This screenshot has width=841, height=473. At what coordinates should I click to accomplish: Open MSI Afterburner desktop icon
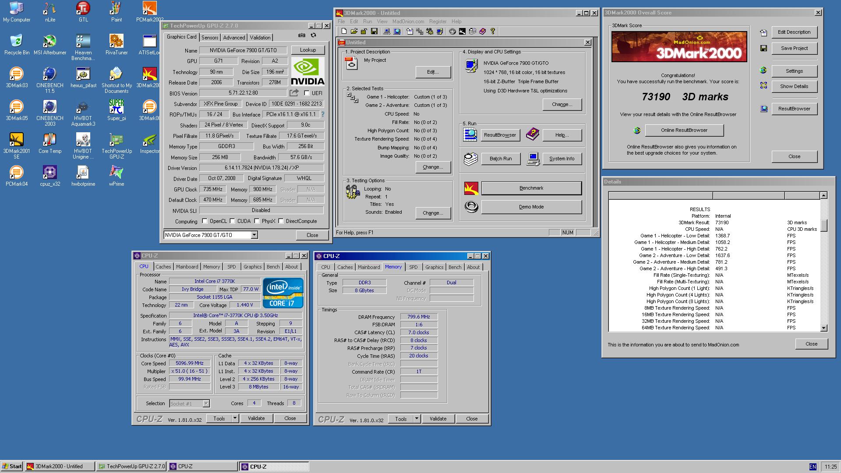point(50,44)
